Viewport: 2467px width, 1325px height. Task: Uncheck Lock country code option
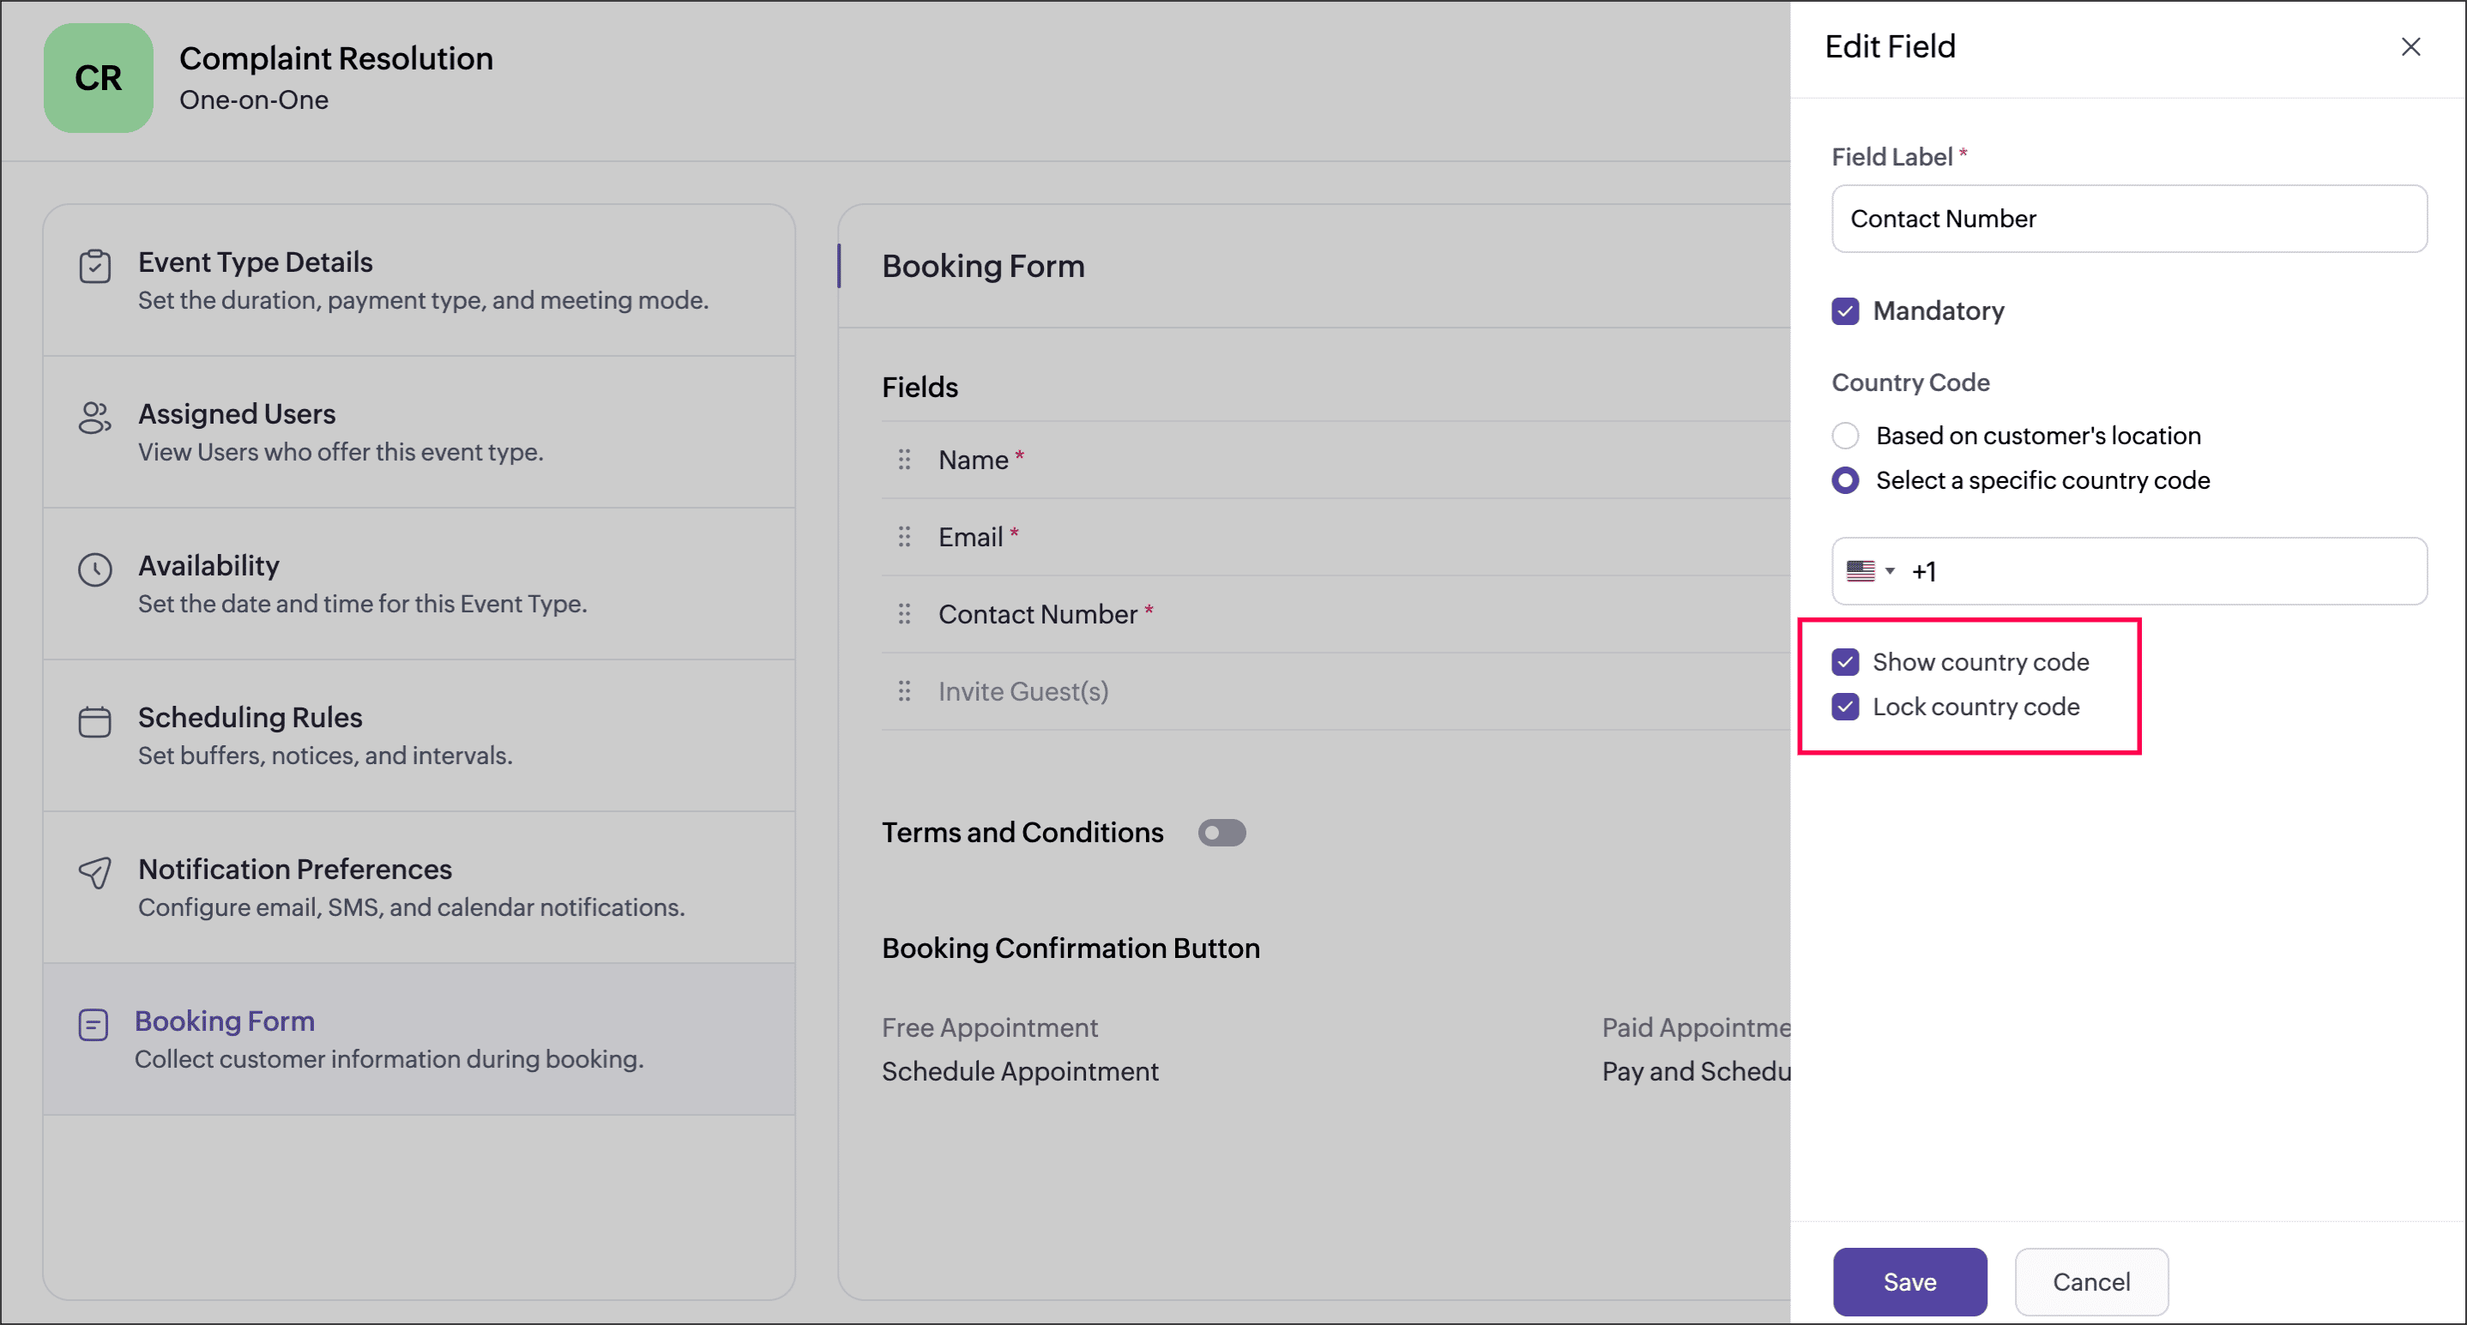coord(1845,707)
